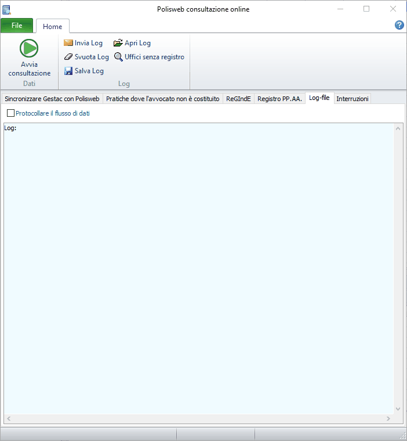Click the Svuota Log eraser icon

point(68,57)
